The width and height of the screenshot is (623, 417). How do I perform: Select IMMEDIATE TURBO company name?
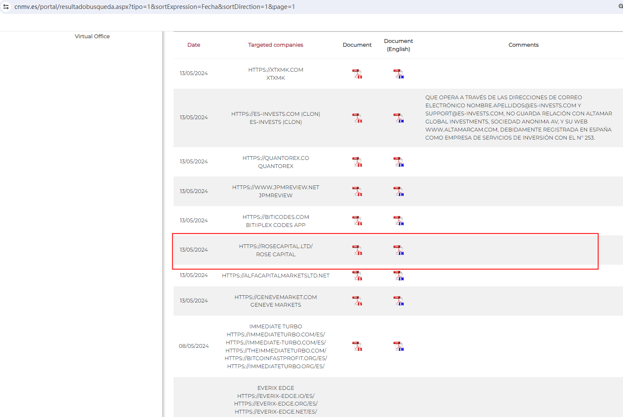(276, 327)
